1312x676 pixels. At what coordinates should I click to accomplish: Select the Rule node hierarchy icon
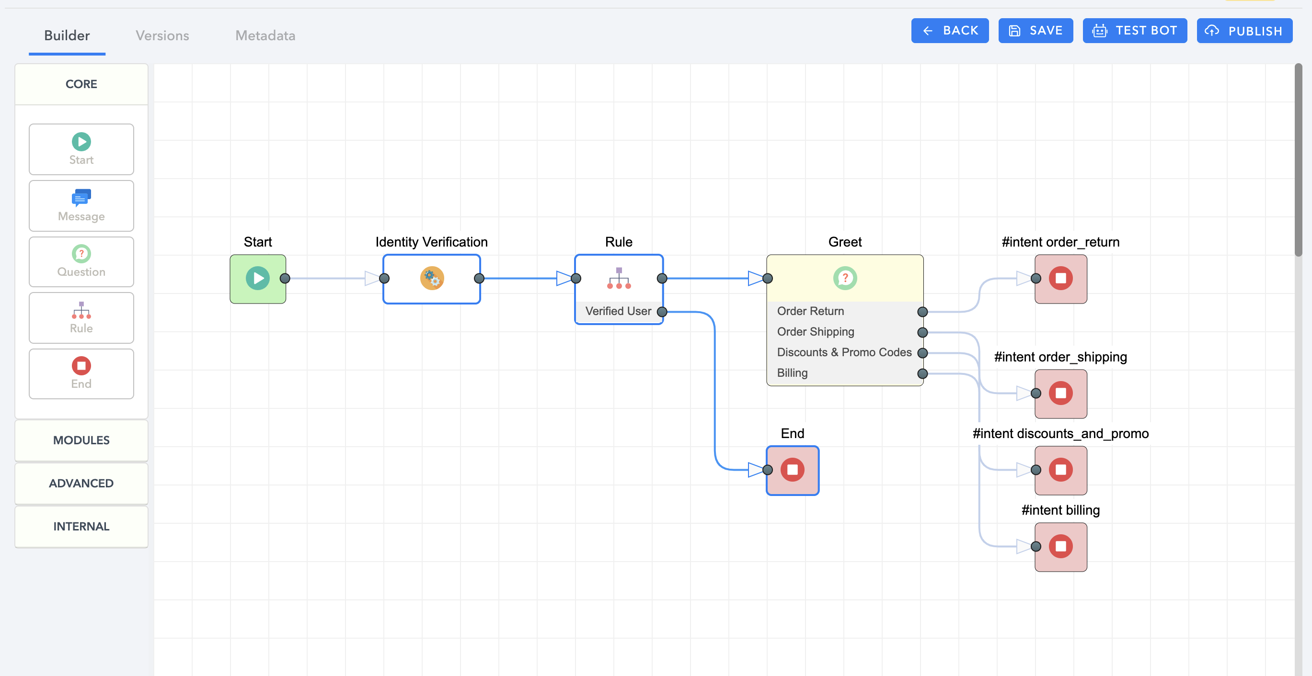[618, 279]
